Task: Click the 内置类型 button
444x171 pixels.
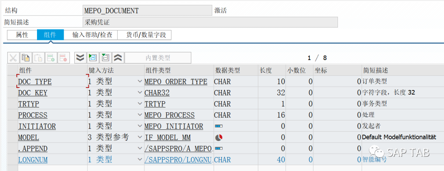Action: [x=158, y=58]
